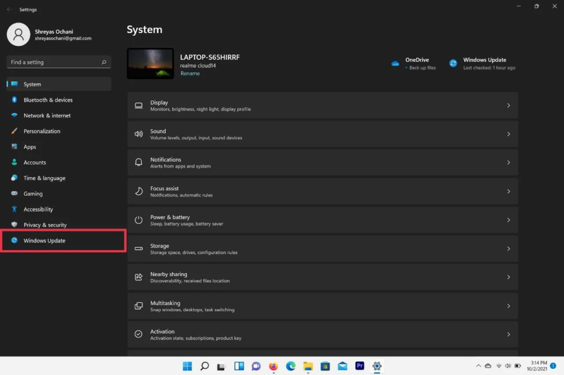Open Network & internet settings

[x=47, y=115]
